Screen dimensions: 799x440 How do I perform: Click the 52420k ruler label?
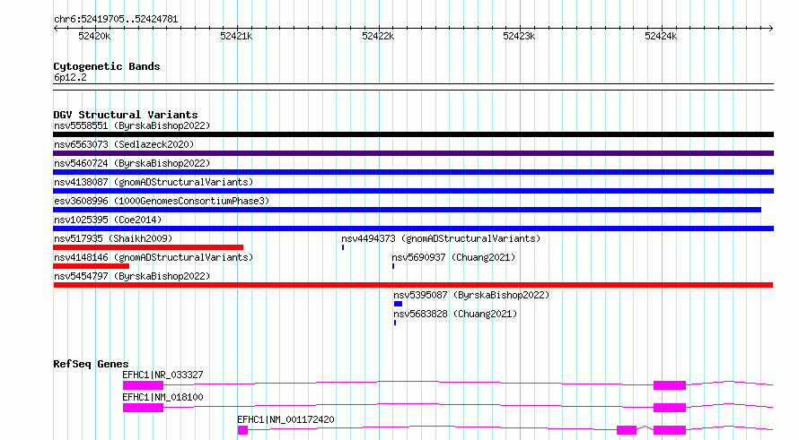[x=94, y=36]
